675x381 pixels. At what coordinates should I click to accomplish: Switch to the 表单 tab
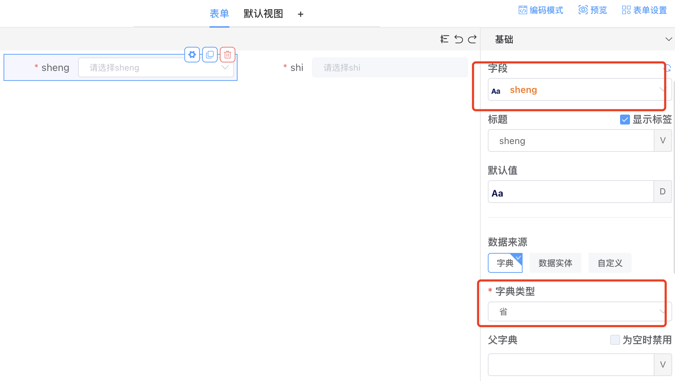(219, 14)
